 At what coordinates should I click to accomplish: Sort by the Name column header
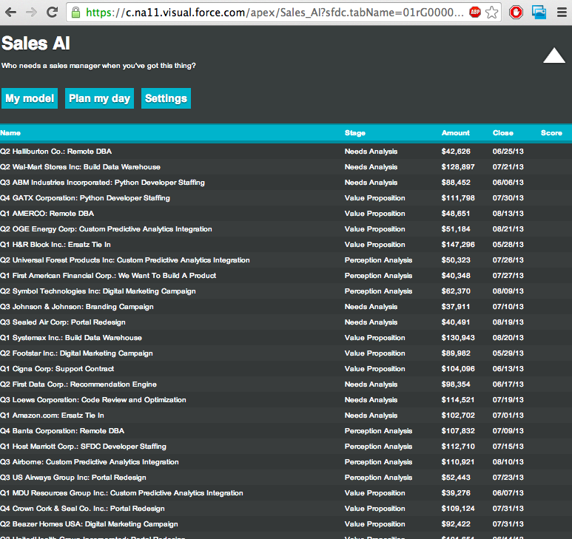(x=10, y=133)
